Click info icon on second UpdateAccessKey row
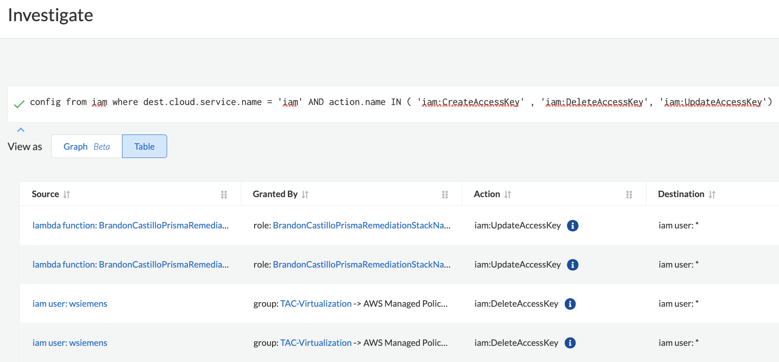 point(572,265)
